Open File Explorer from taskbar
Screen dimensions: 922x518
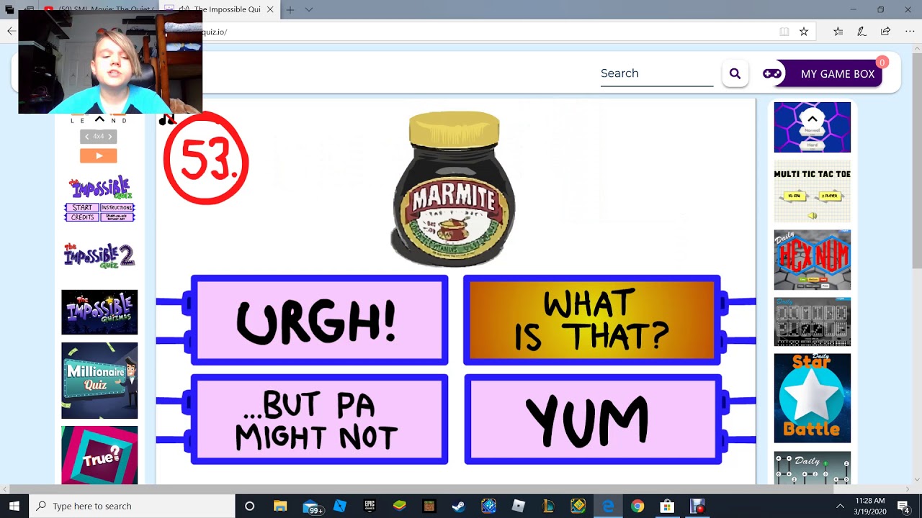280,506
